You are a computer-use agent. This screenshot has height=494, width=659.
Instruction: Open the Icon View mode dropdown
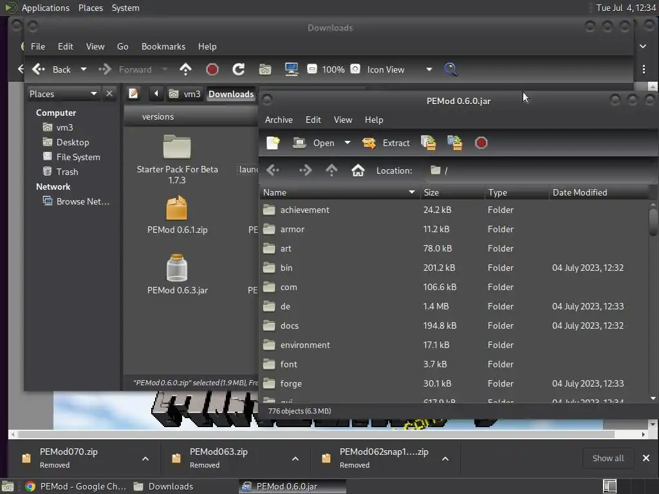pos(399,69)
